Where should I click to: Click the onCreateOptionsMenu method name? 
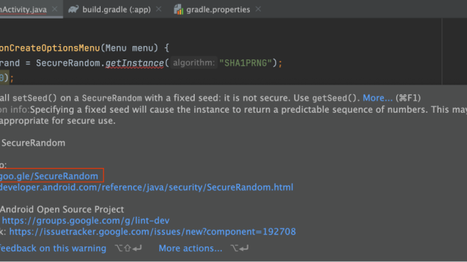point(50,48)
